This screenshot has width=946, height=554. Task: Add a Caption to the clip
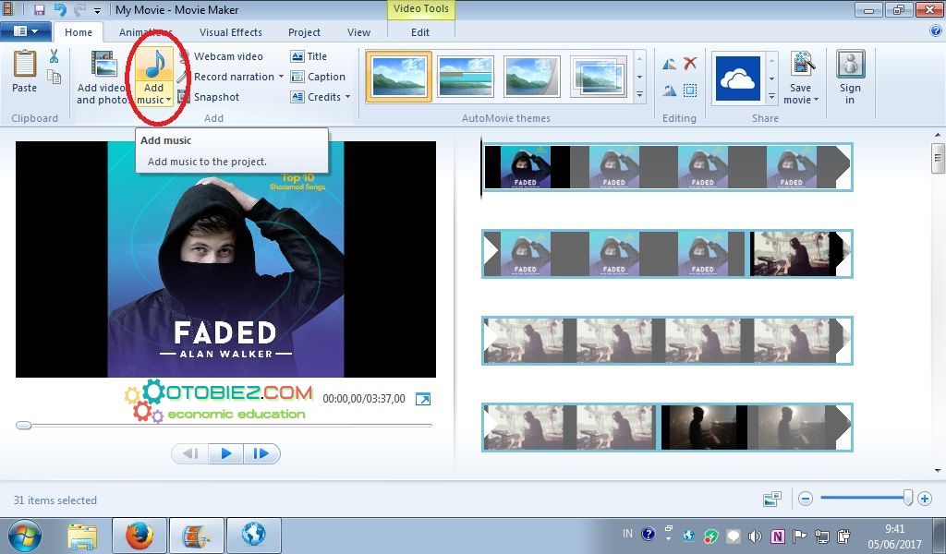point(318,77)
